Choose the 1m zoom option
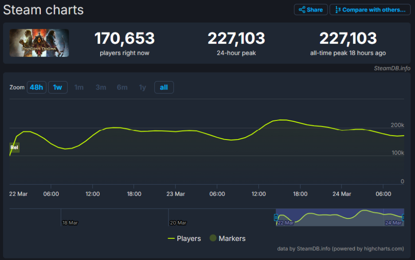The width and height of the screenshot is (415, 260). coord(79,87)
